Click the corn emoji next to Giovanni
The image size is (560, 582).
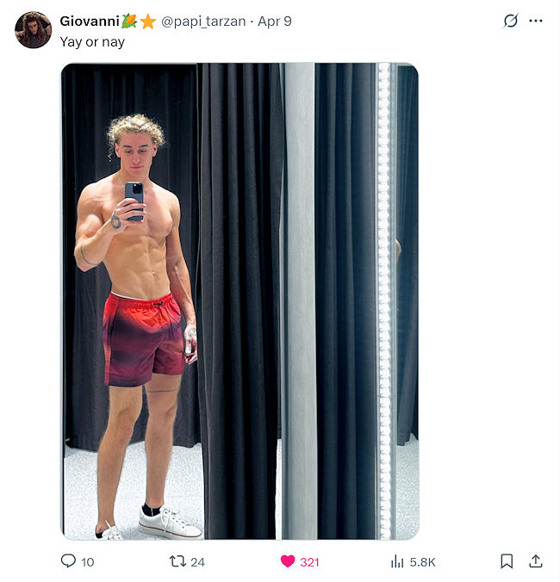coord(129,21)
